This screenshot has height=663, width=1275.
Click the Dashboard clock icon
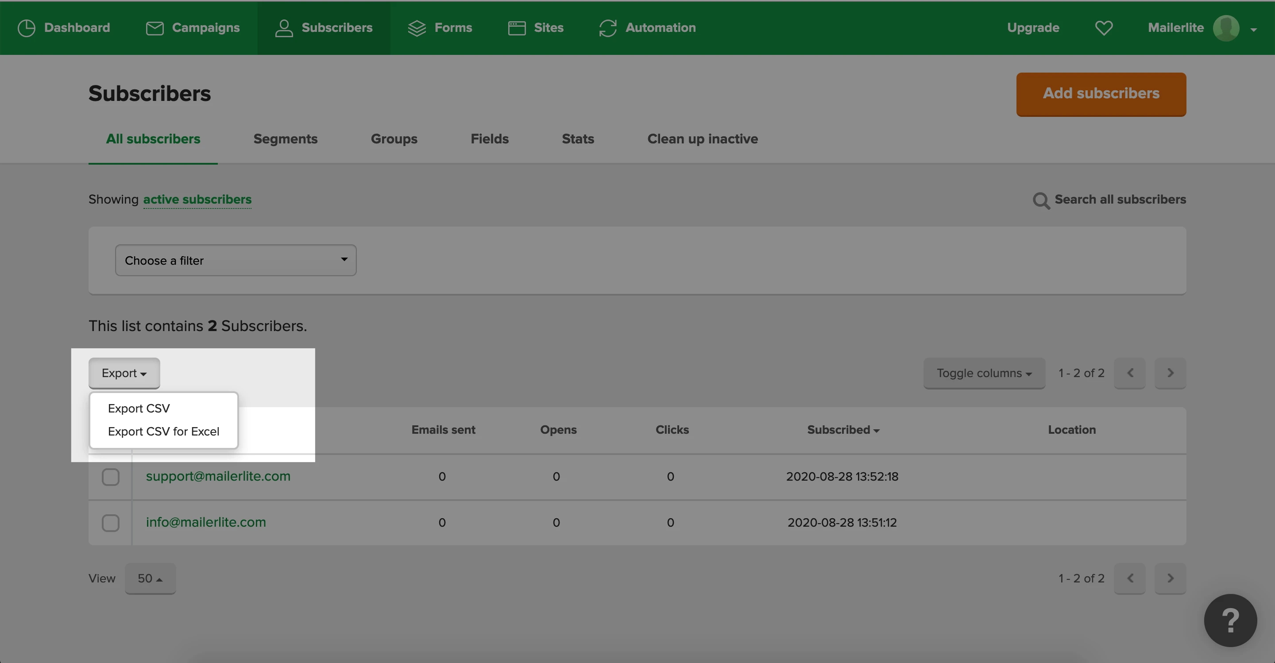click(x=26, y=28)
